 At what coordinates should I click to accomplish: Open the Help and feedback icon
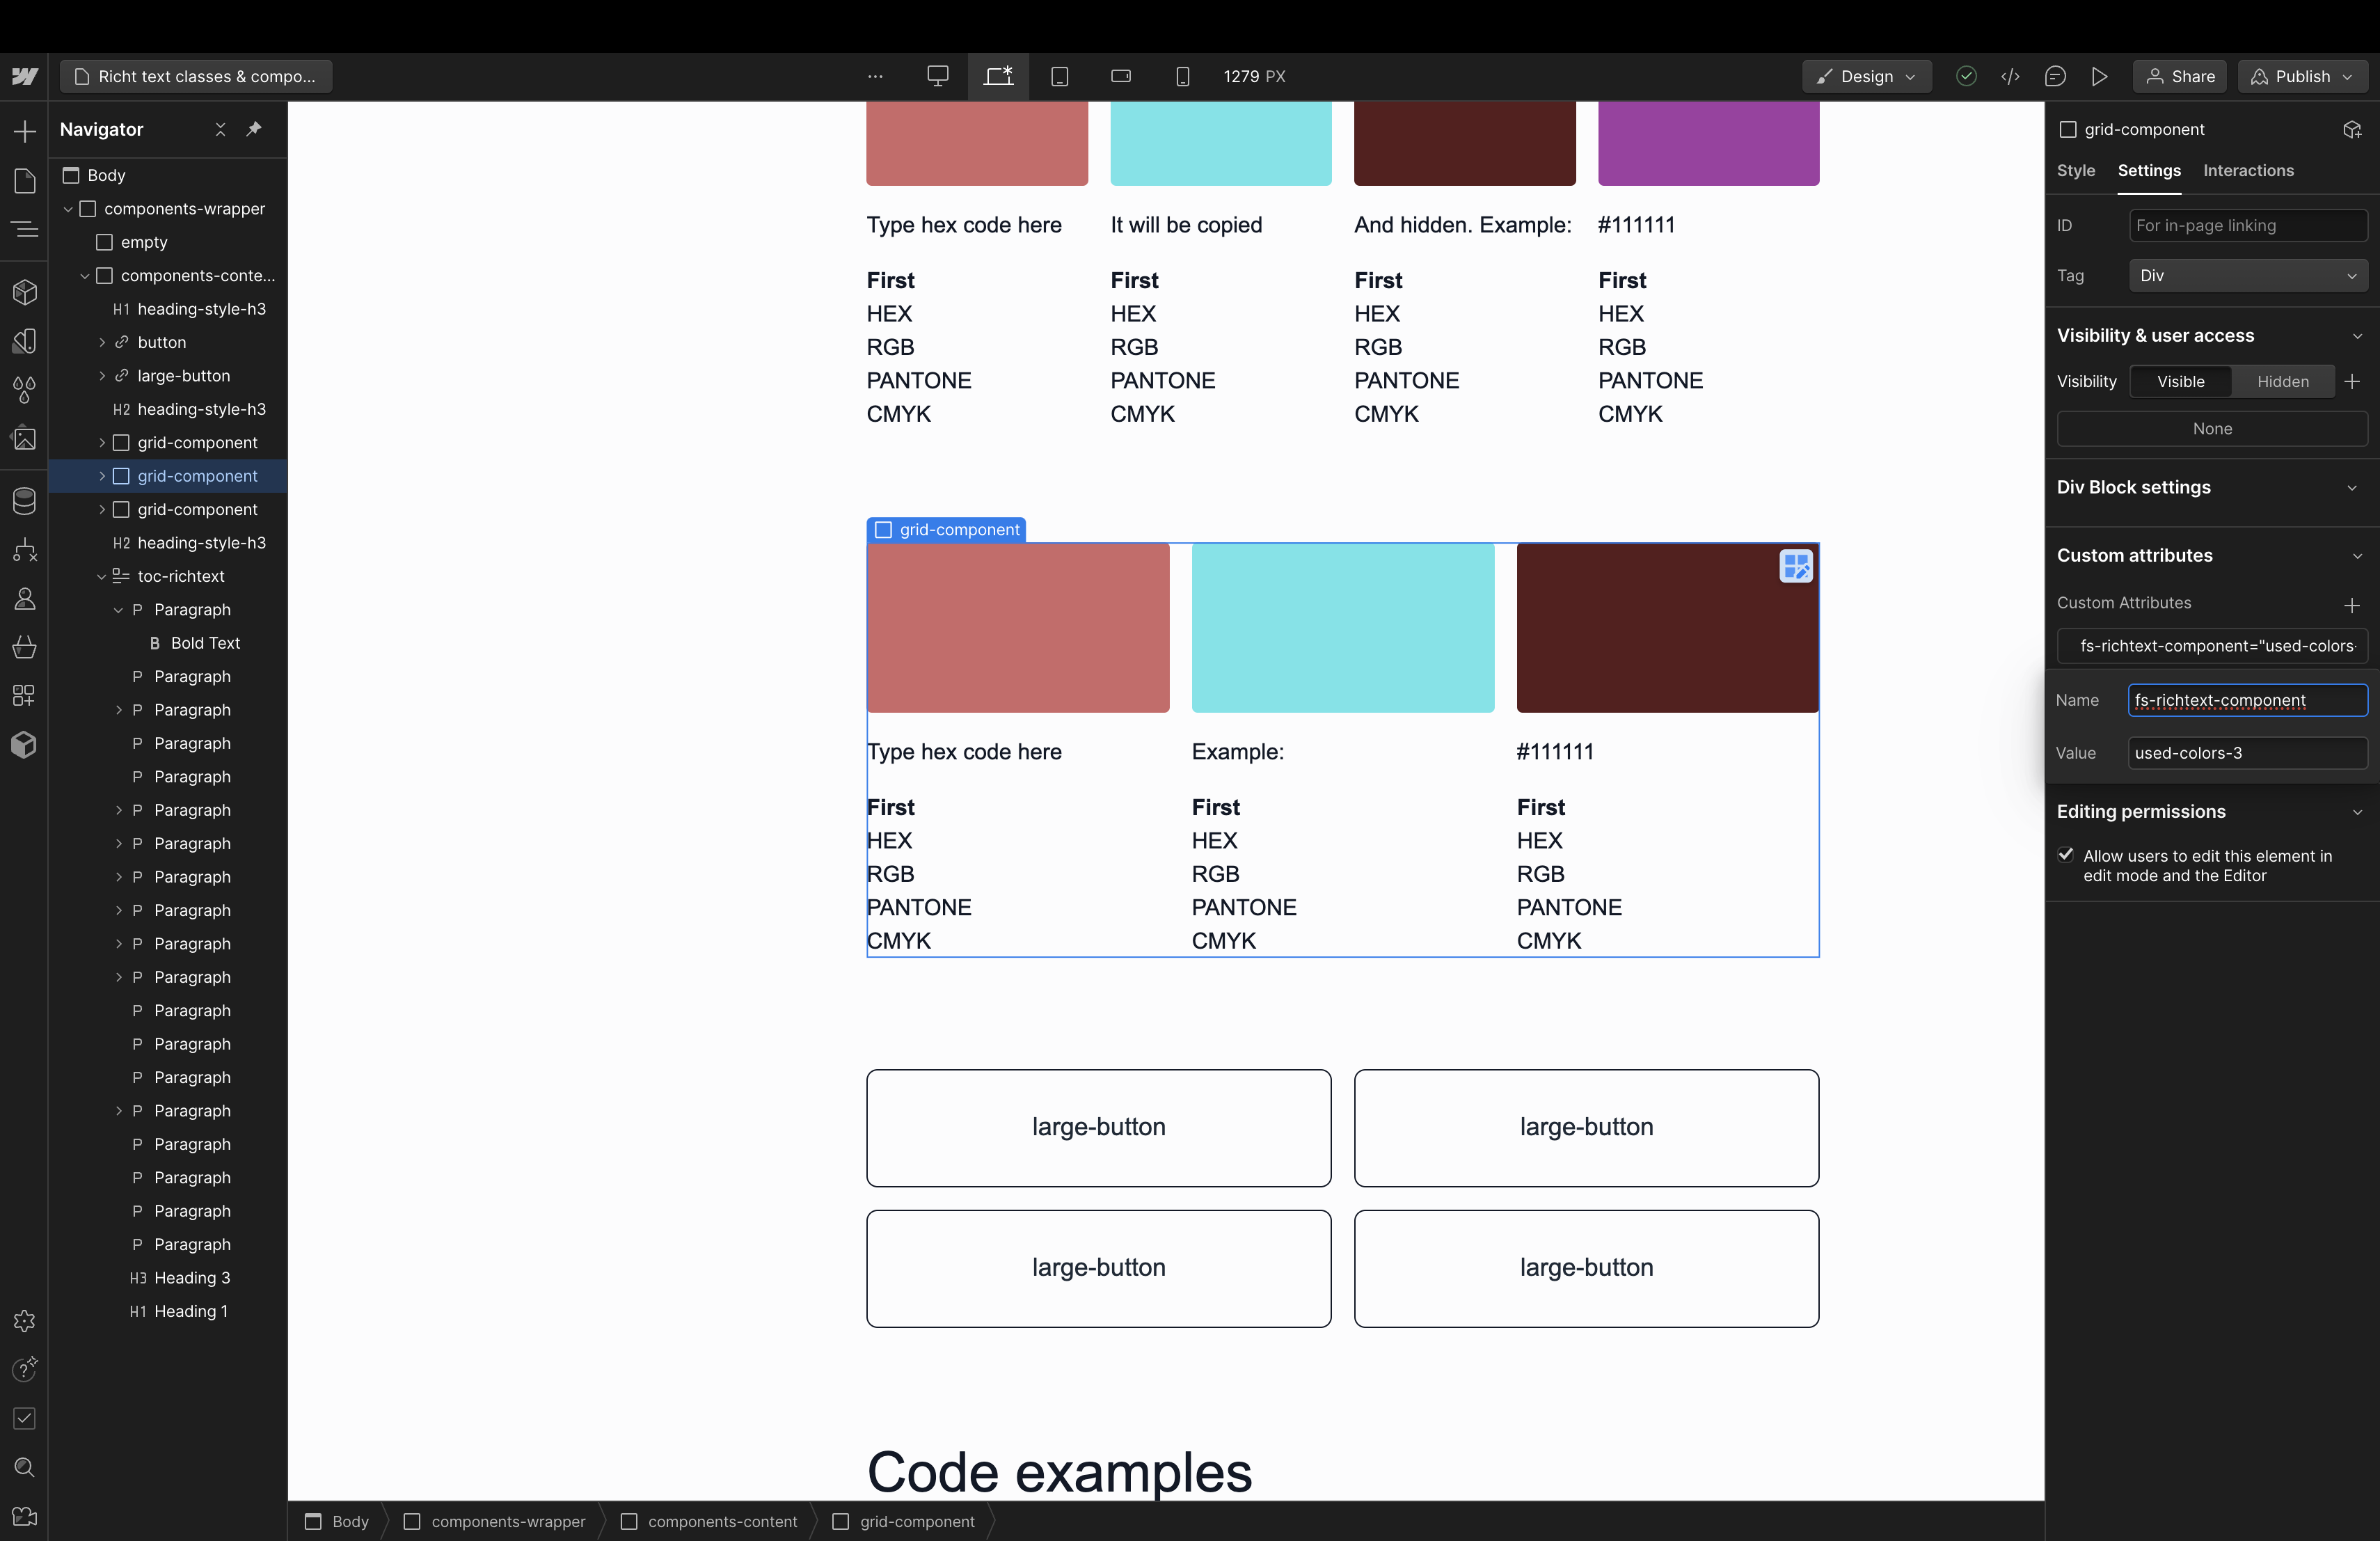click(24, 1369)
